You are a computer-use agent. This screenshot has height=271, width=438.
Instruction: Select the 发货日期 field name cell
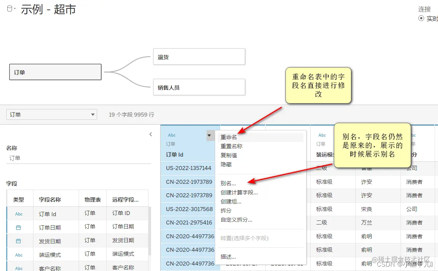[x=56, y=241]
